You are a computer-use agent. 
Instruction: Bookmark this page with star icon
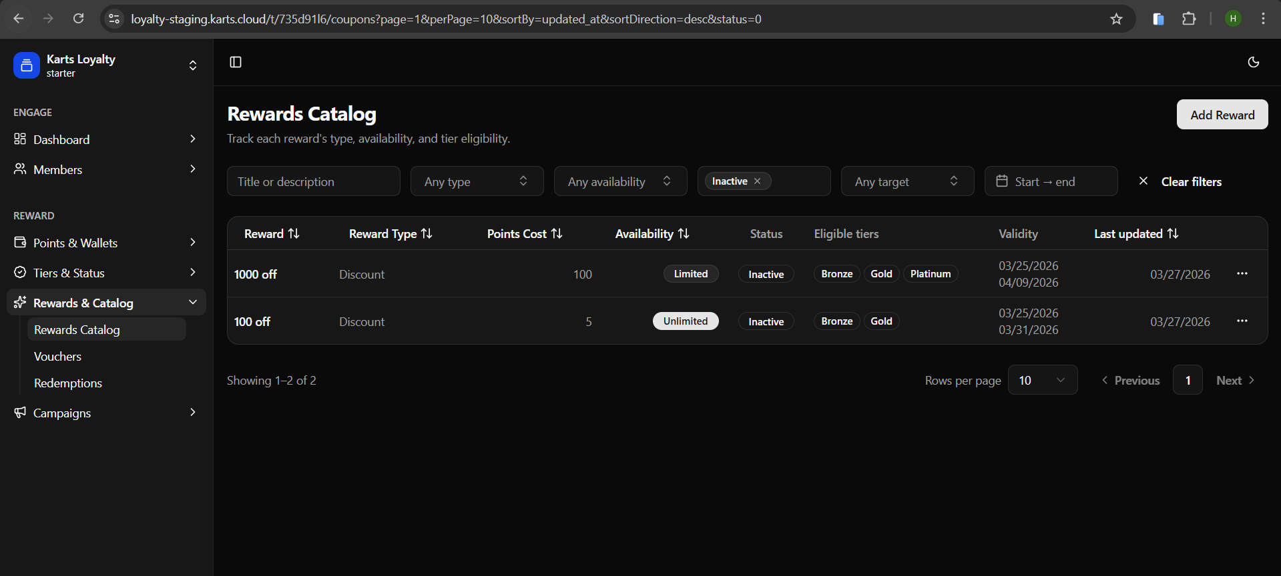[x=1116, y=19]
